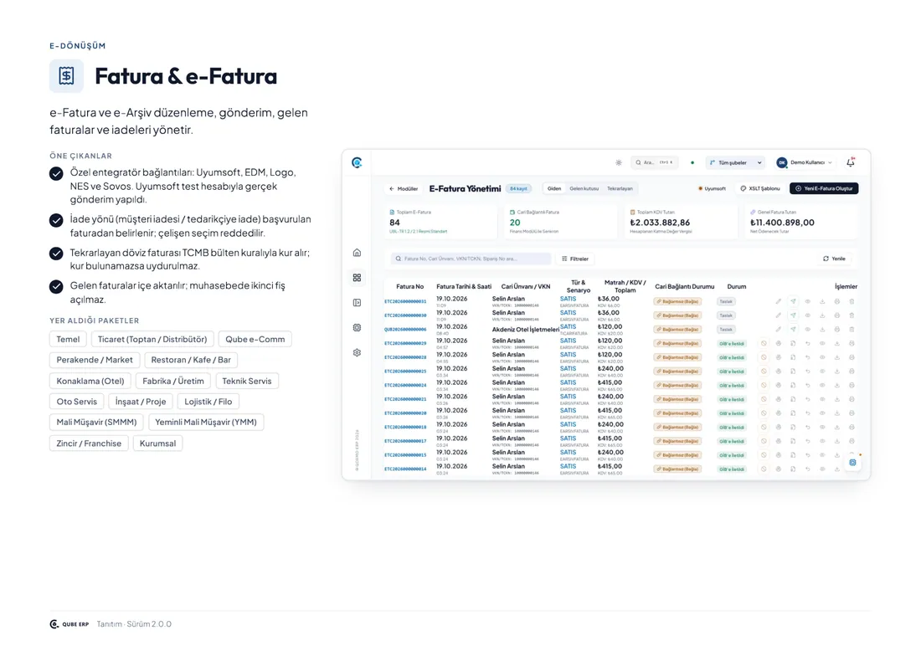Screen dimensions: 921x651
Task: Focus the global Ara search box
Action: tap(655, 162)
